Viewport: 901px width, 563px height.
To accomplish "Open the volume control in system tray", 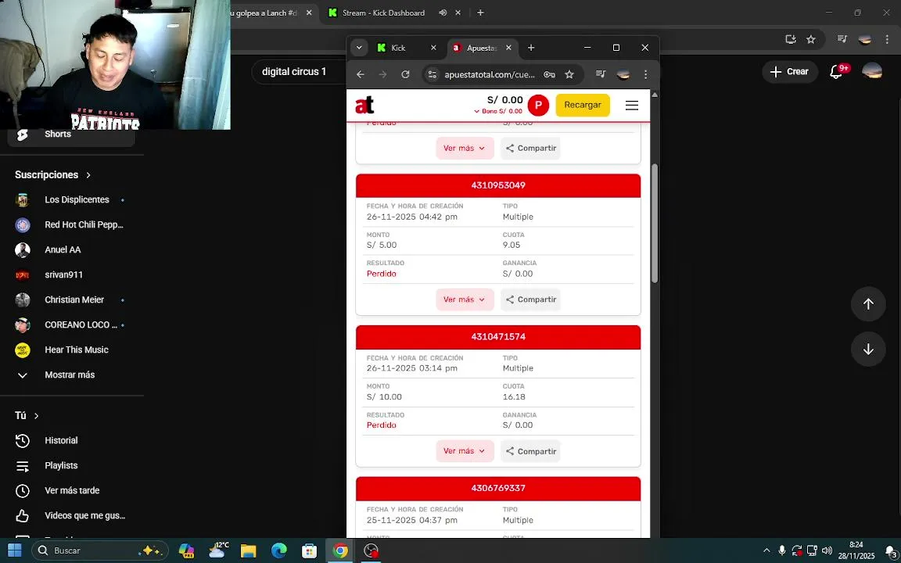I will [x=827, y=550].
